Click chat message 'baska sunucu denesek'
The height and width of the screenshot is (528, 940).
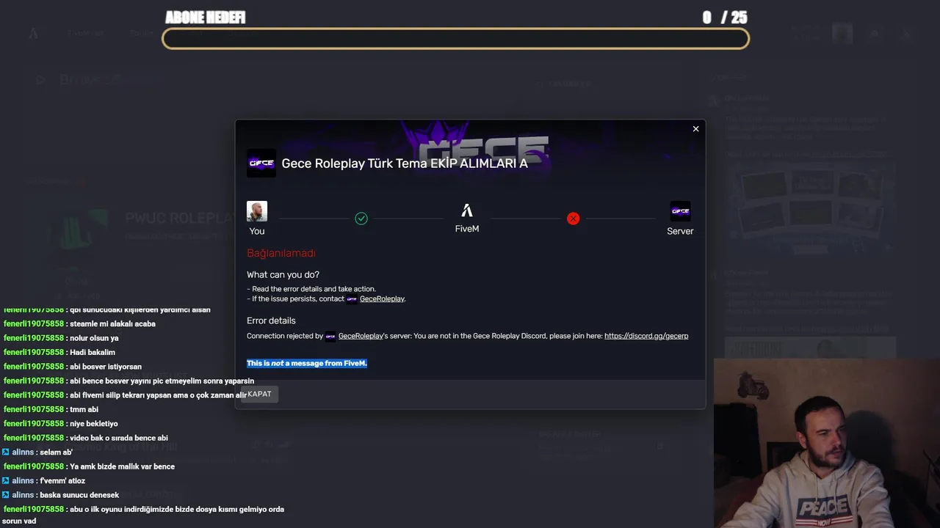pos(79,495)
